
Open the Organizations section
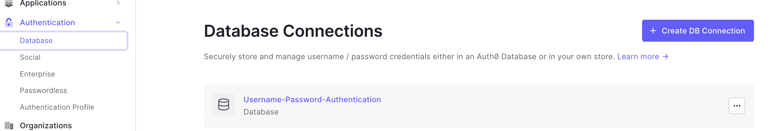point(46,126)
